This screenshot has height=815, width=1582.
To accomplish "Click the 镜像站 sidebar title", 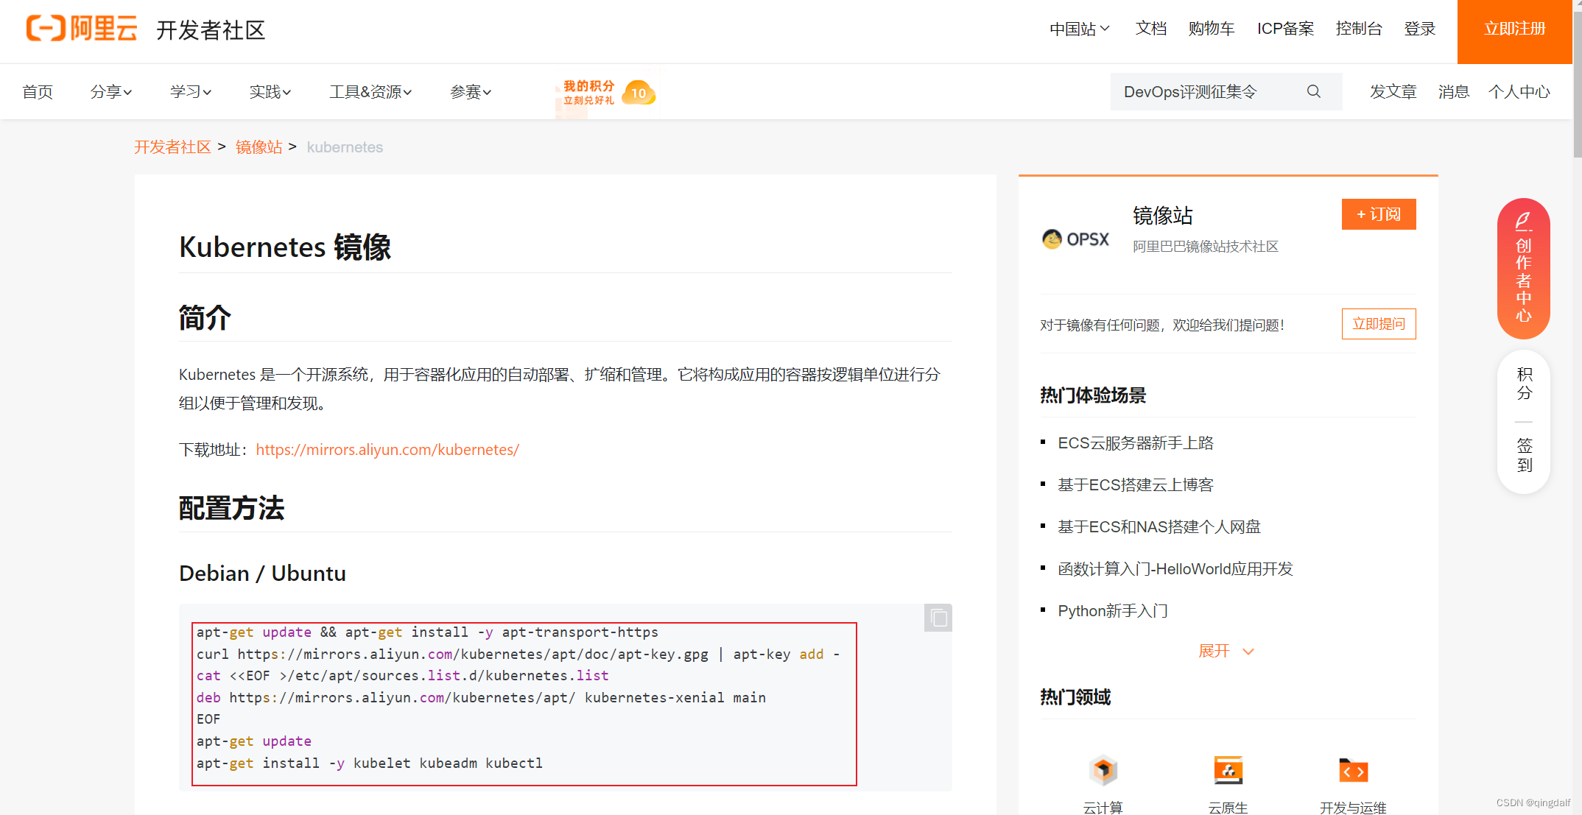I will pyautogui.click(x=1163, y=216).
